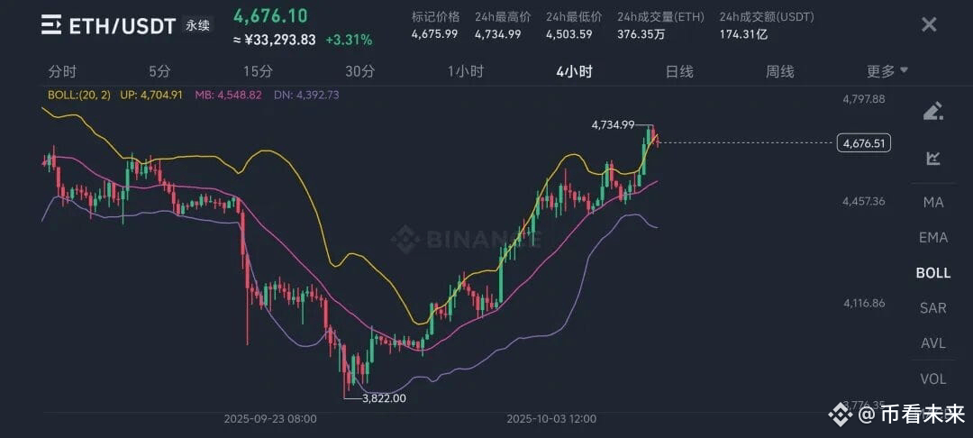
Task: Enable the AVL indicator
Action: point(933,342)
